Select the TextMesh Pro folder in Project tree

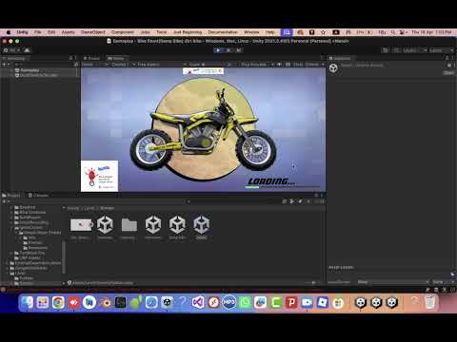(32, 253)
